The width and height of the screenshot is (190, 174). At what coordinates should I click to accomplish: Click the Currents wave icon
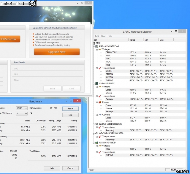tap(100, 115)
